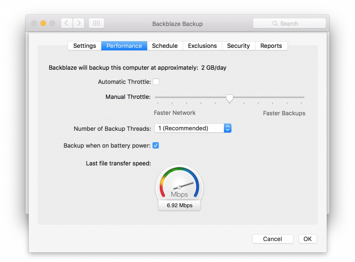Click the magnifying glass search icon
The height and width of the screenshot is (262, 355).
click(275, 24)
